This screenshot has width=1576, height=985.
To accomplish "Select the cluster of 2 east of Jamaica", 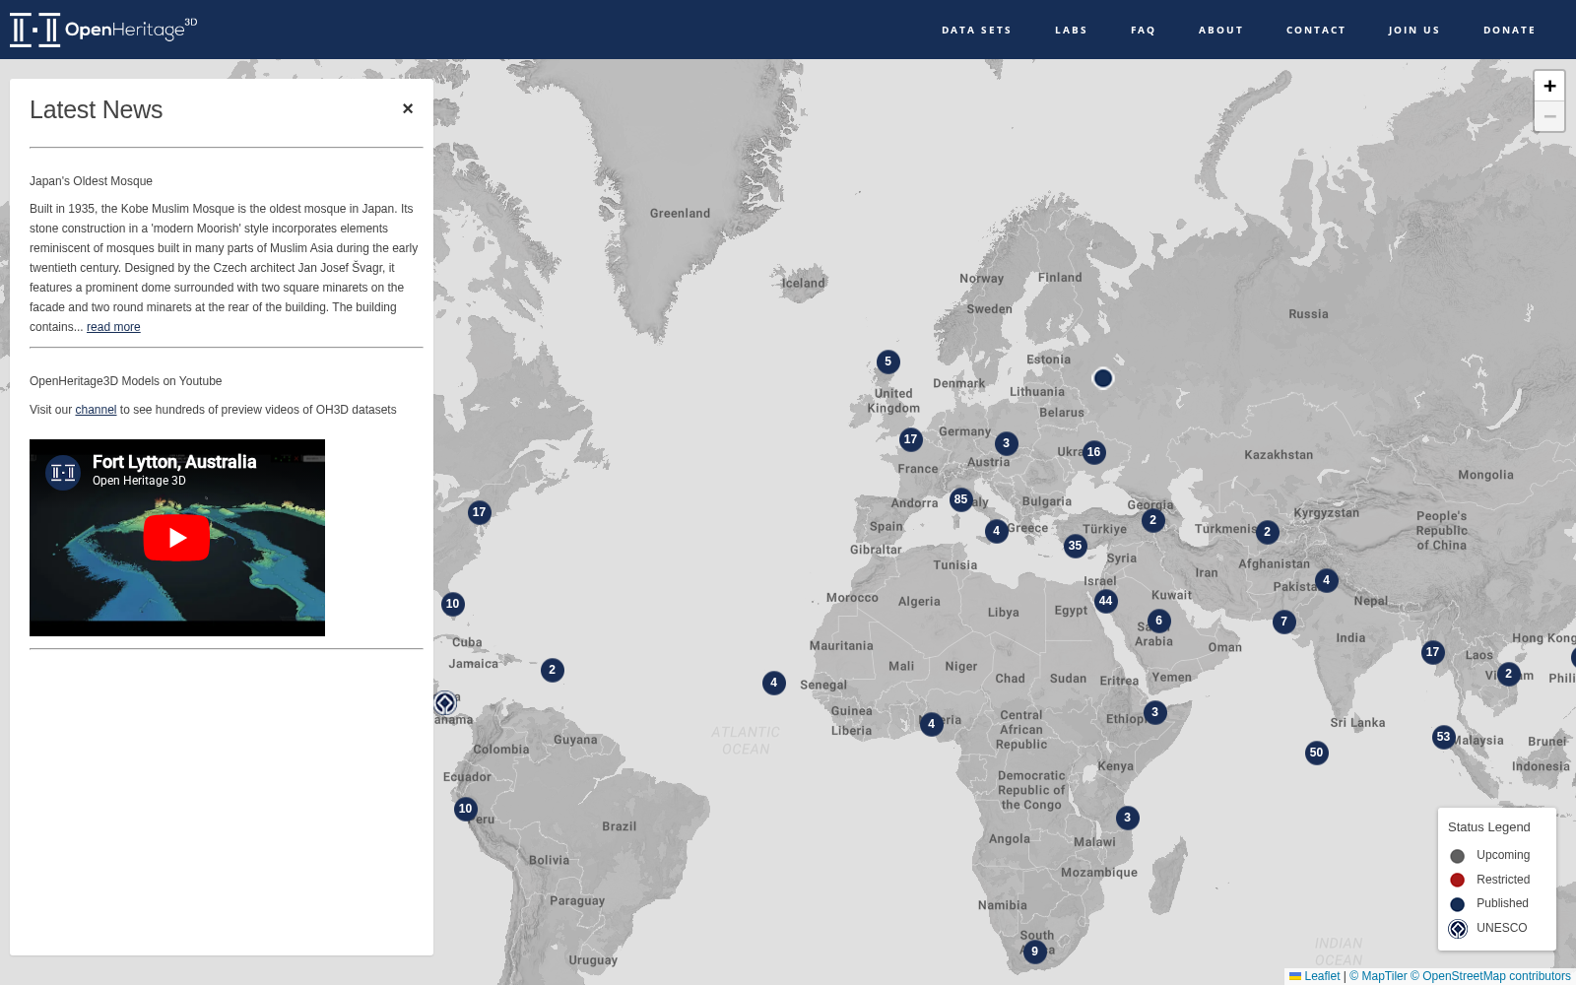I will (x=552, y=670).
